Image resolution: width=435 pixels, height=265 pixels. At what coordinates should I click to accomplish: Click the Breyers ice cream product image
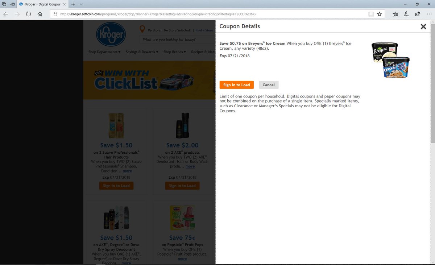pyautogui.click(x=390, y=60)
